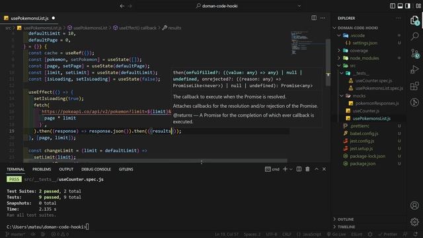Open pokemonResponses.js in Explorer
The image size is (423, 238).
[377, 103]
